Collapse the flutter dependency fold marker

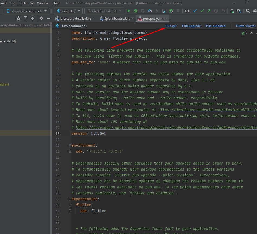tap(70, 205)
